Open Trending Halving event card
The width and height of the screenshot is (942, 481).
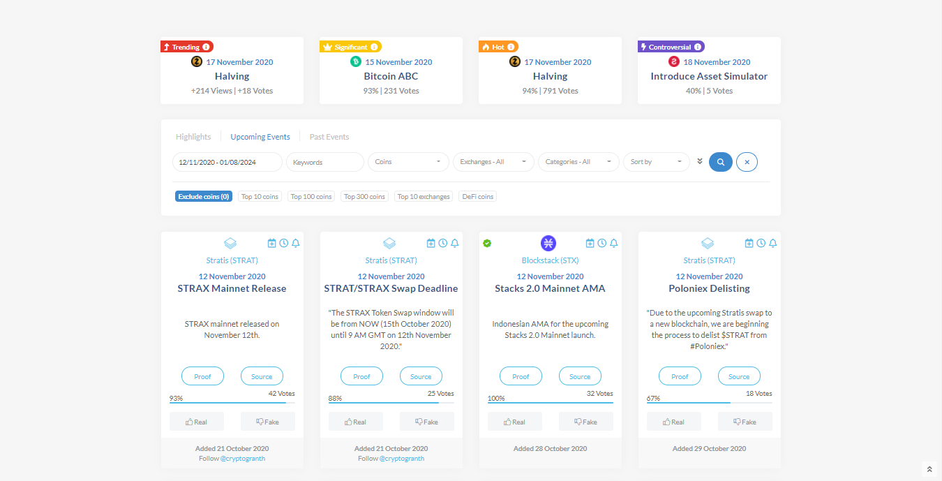[x=232, y=76]
